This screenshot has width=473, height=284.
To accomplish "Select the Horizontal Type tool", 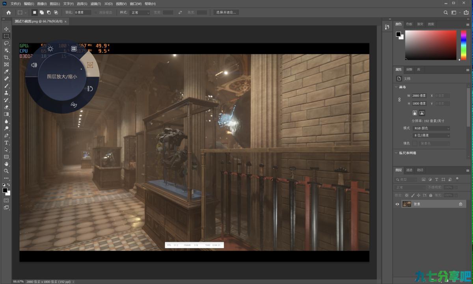I will point(6,143).
